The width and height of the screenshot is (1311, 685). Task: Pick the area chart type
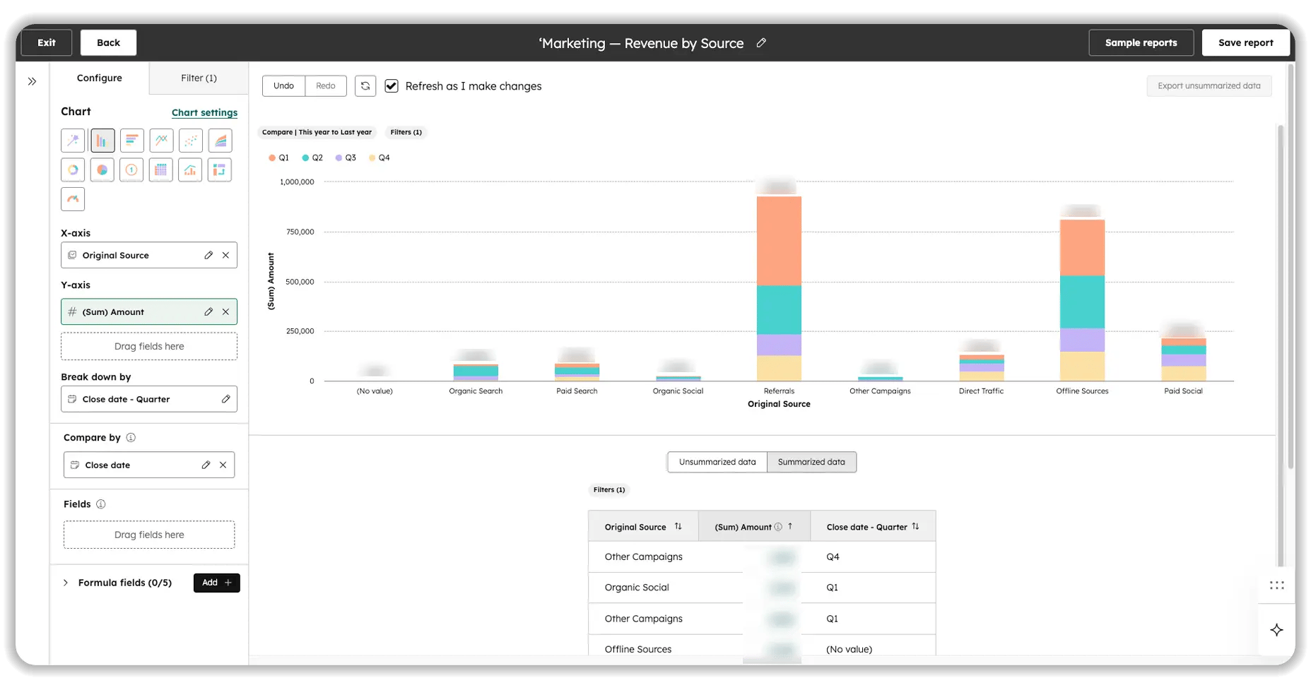click(x=220, y=140)
